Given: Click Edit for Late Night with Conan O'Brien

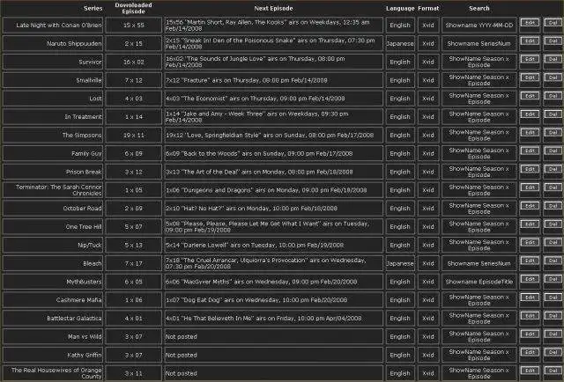Looking at the screenshot, I should pos(530,23).
